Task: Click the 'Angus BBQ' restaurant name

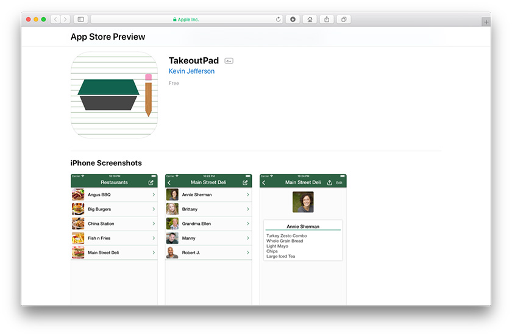Action: pyautogui.click(x=99, y=195)
